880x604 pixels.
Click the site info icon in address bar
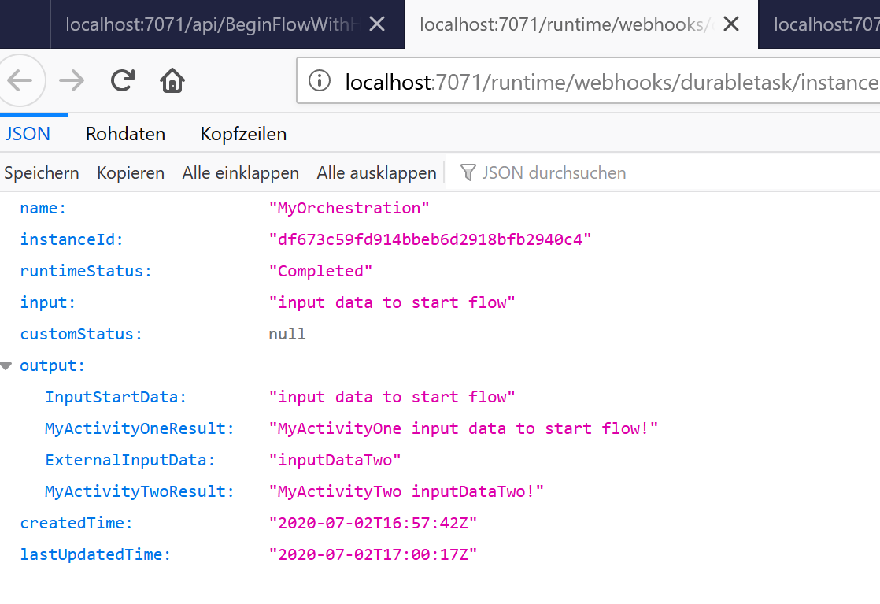[320, 81]
